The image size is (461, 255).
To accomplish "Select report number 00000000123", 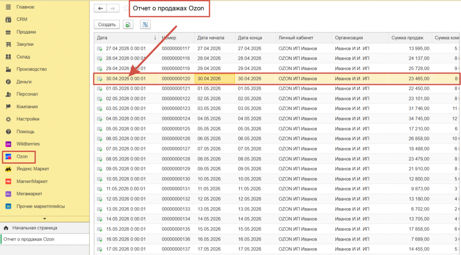I will click(x=176, y=109).
